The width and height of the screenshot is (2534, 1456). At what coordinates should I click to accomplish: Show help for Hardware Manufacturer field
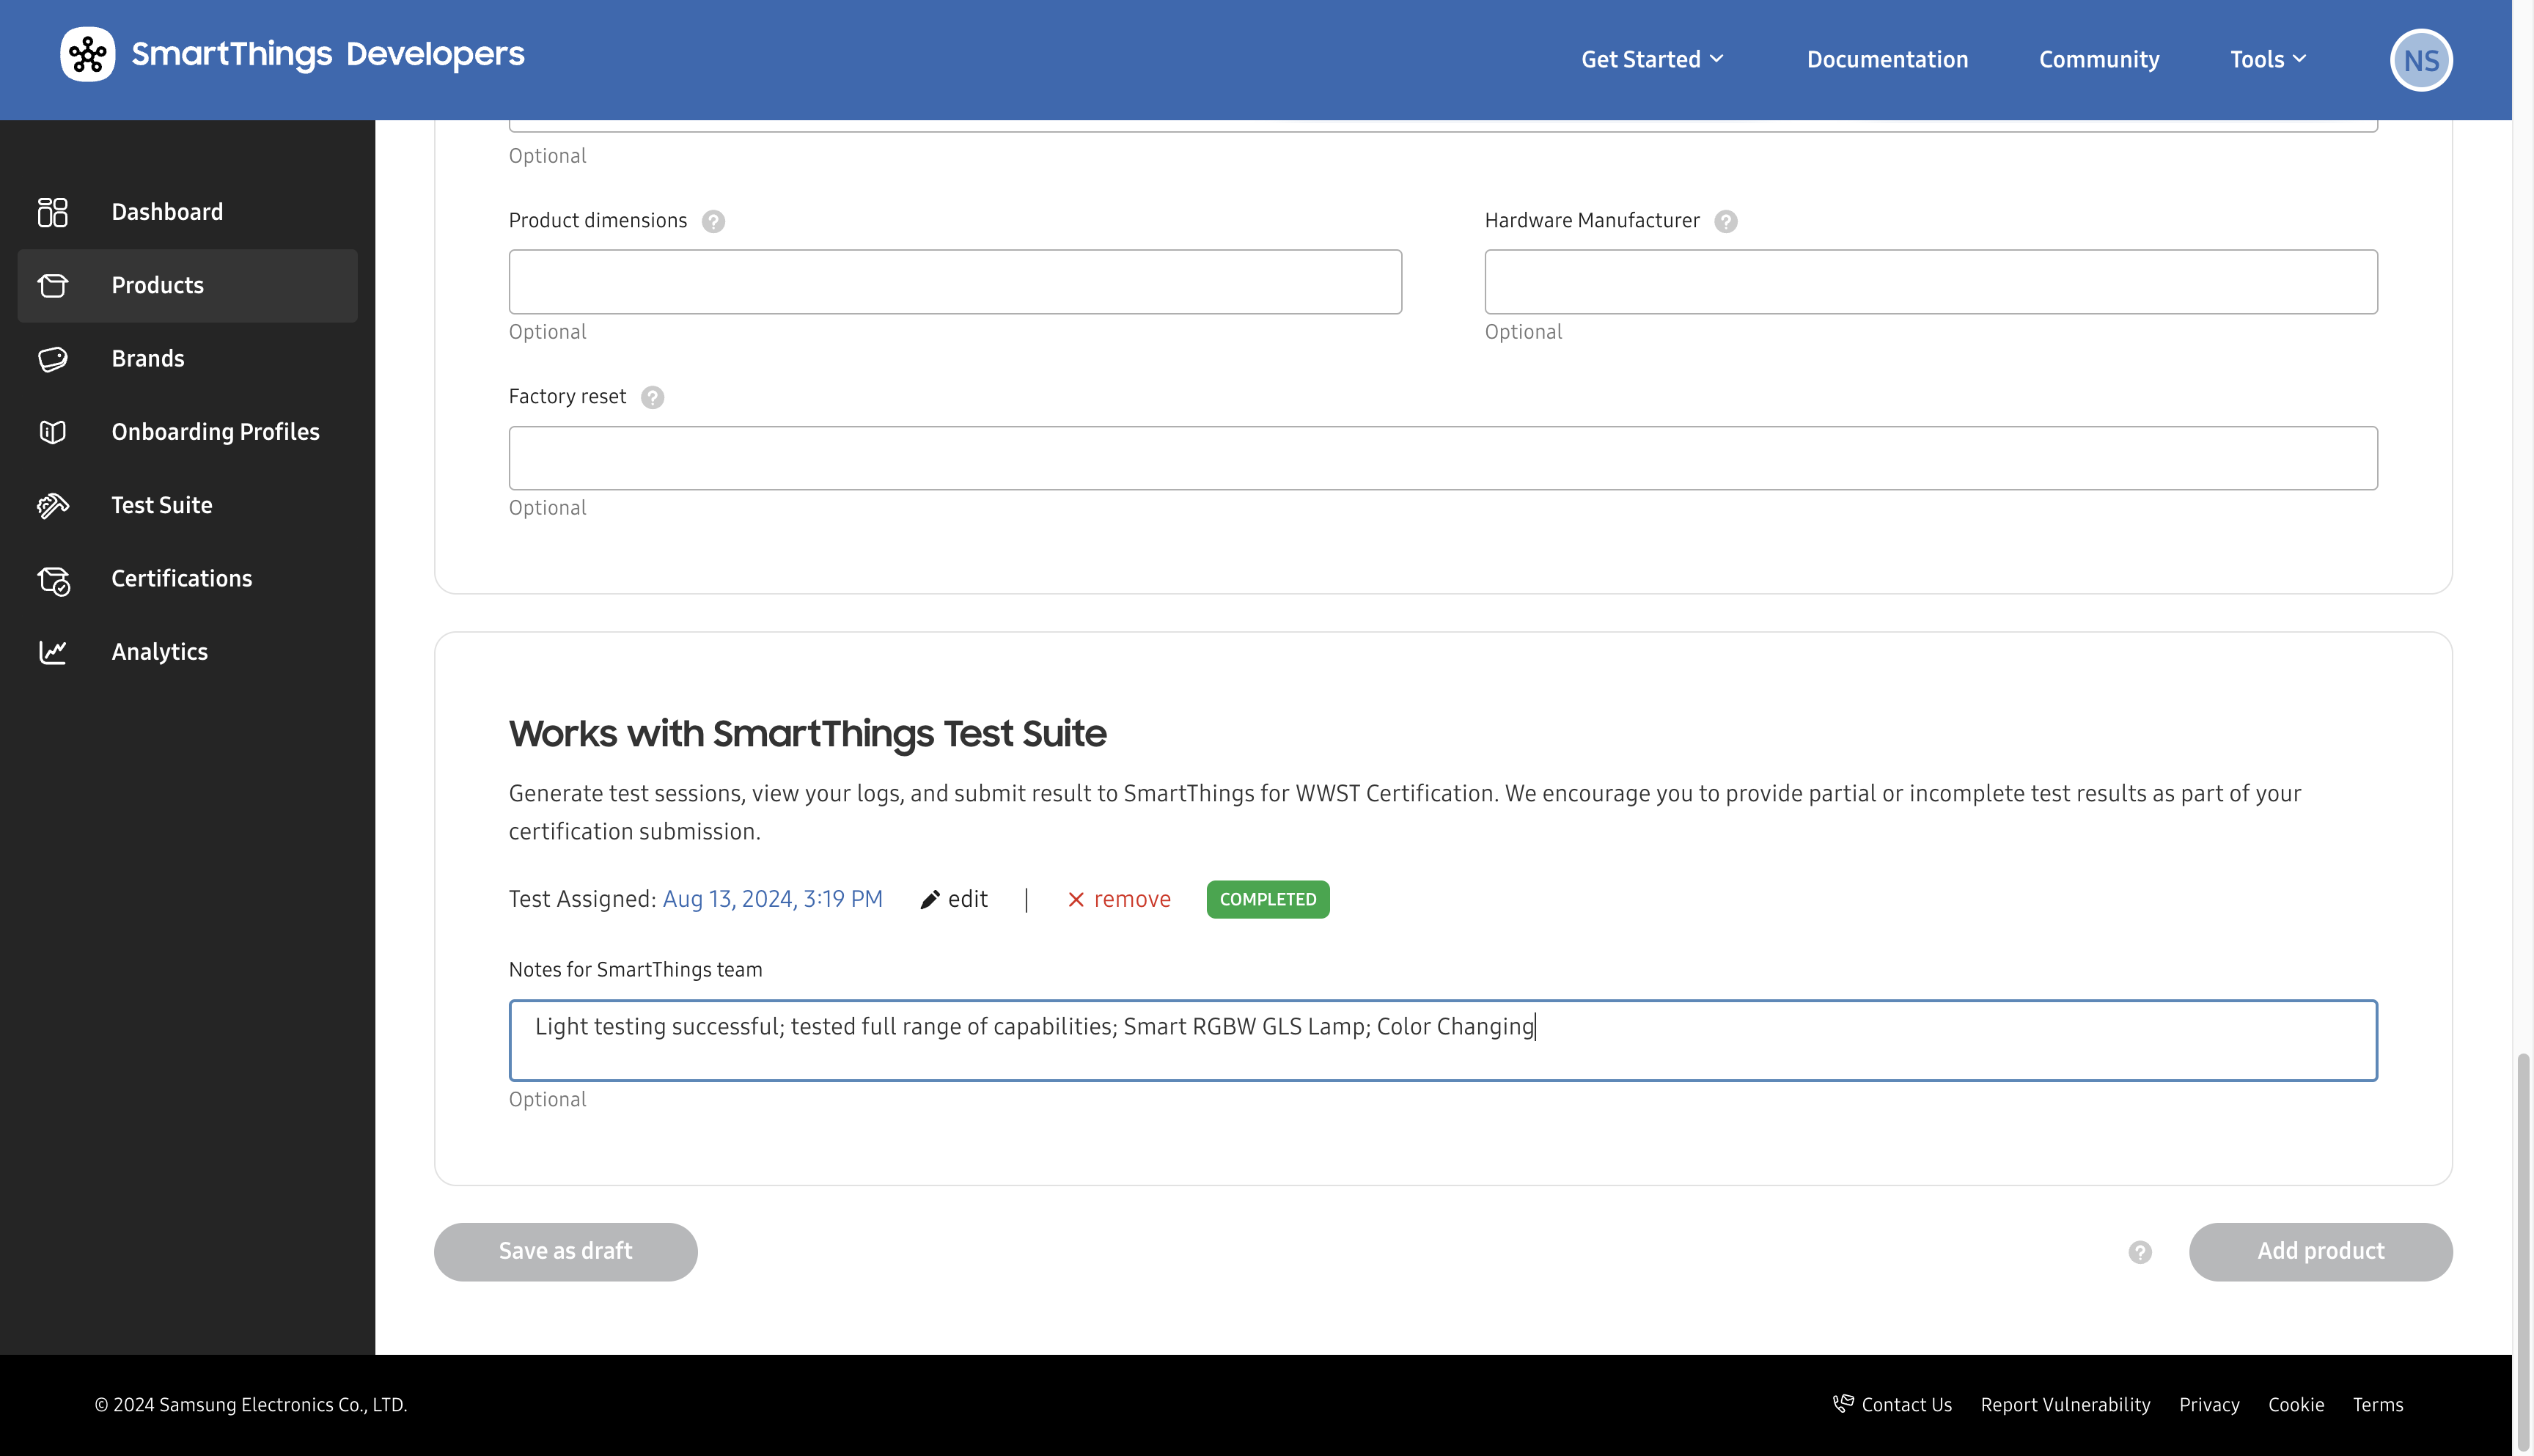point(1726,221)
